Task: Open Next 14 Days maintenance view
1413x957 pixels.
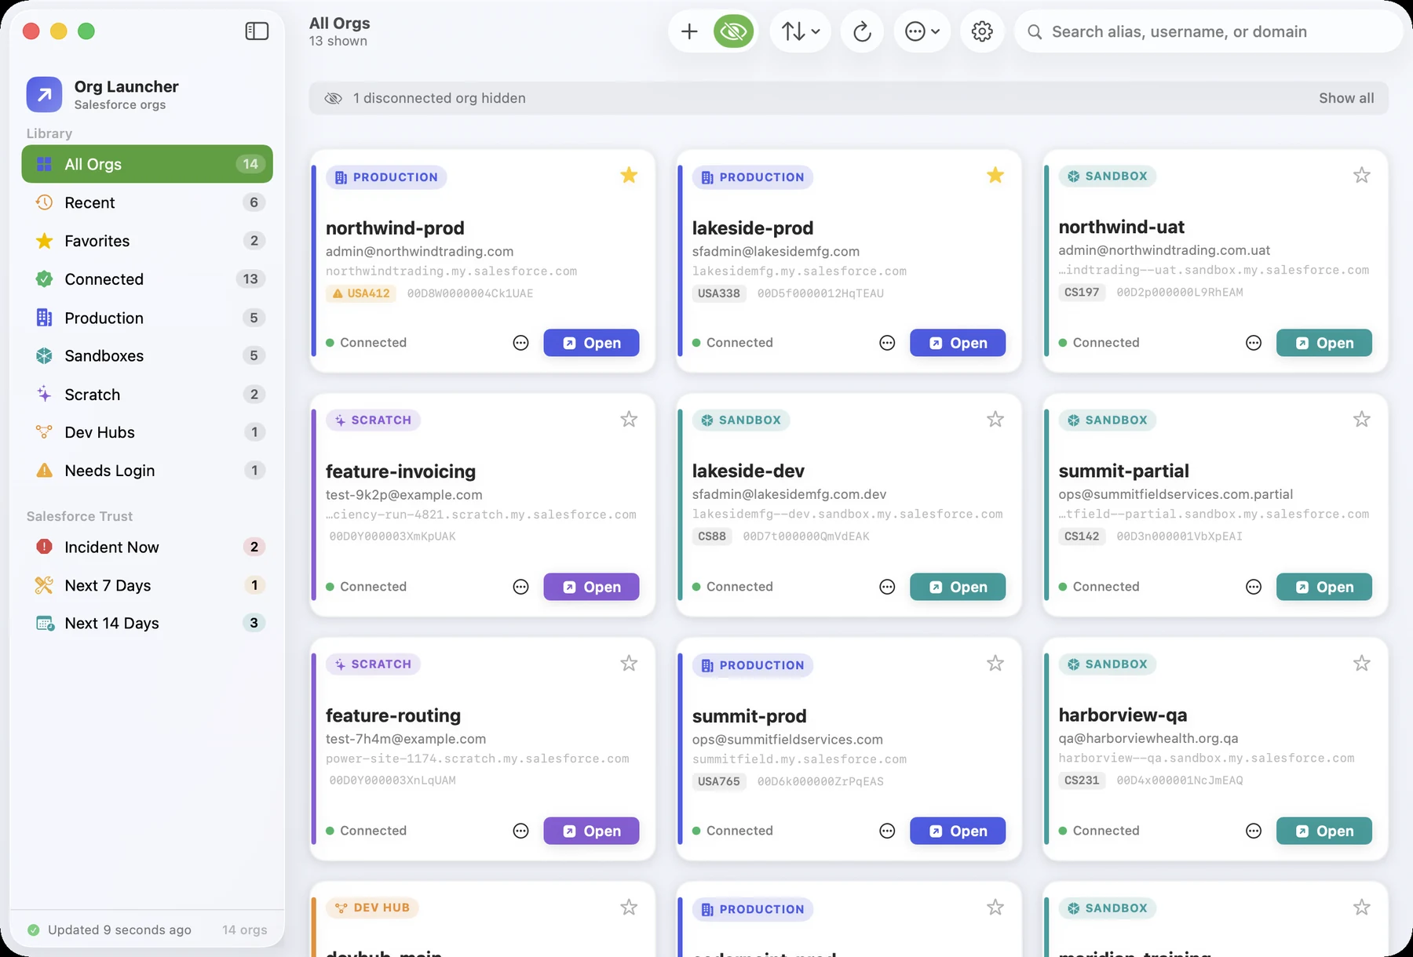Action: [147, 623]
